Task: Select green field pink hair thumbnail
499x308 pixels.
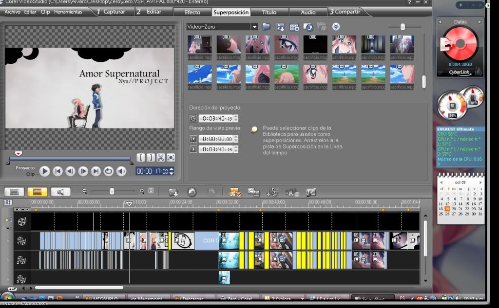Action: coord(286,77)
